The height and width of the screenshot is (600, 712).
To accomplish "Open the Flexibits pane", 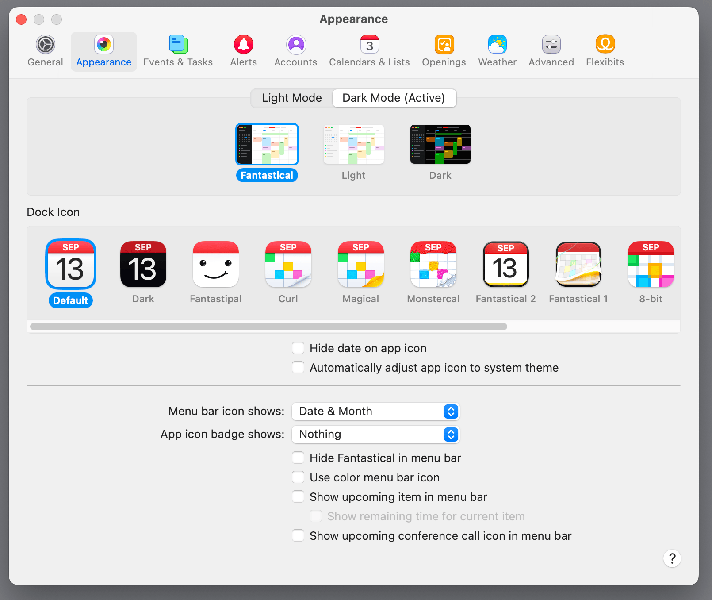I will (605, 51).
